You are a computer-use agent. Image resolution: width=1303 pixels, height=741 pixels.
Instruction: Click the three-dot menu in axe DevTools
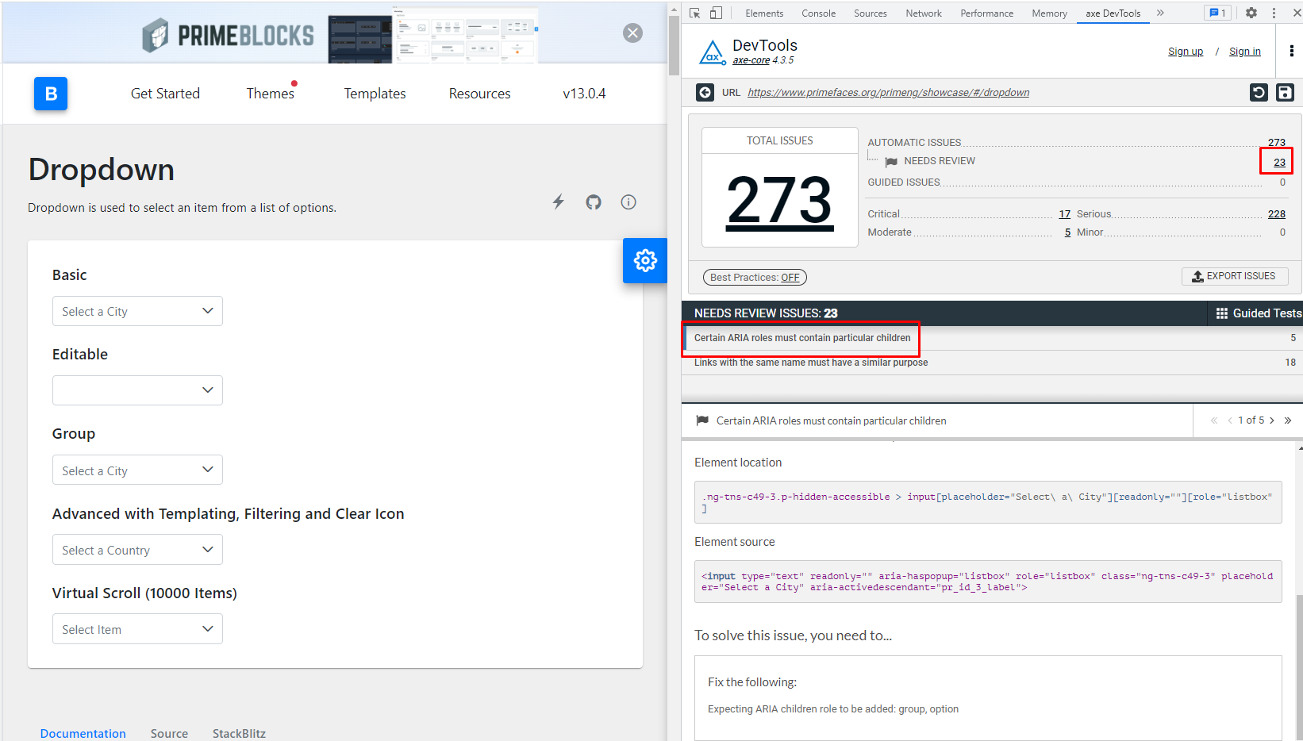pyautogui.click(x=1291, y=51)
